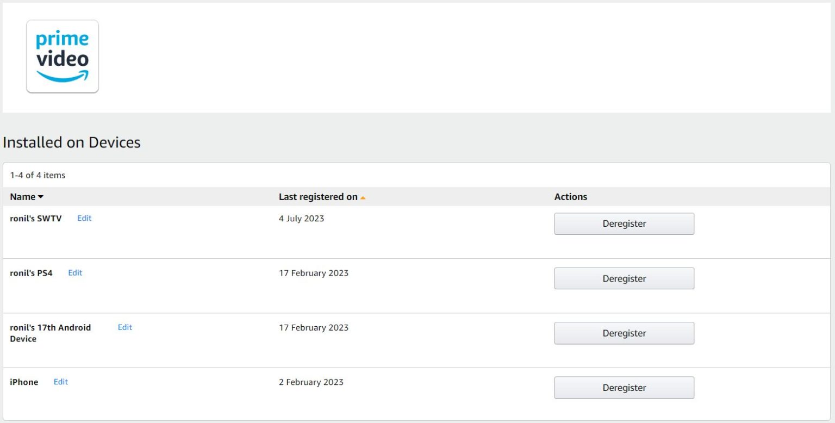The image size is (835, 423).
Task: Sort by Last registered on column
Action: [321, 197]
